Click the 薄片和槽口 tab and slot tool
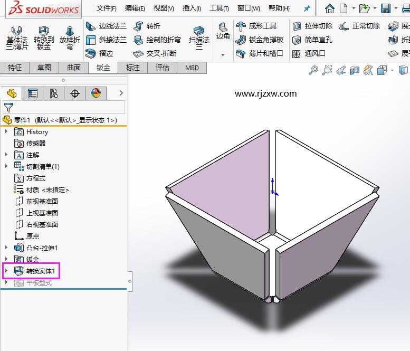The width and height of the screenshot is (410, 351). click(x=260, y=53)
